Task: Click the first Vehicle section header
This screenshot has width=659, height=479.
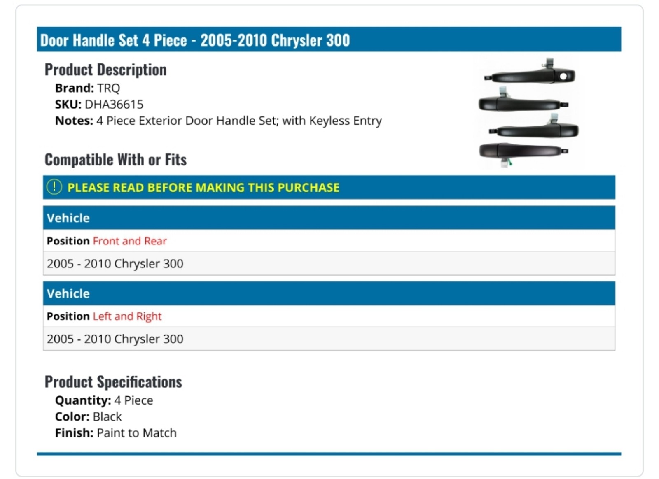Action: [329, 218]
